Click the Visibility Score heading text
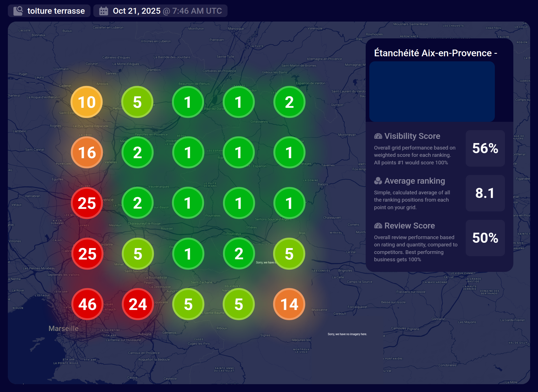This screenshot has height=392, width=538. (x=412, y=136)
